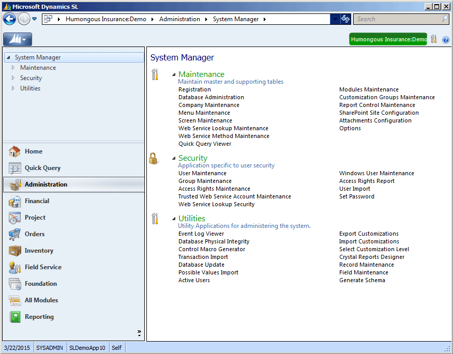Open the Inventory module

(73, 251)
